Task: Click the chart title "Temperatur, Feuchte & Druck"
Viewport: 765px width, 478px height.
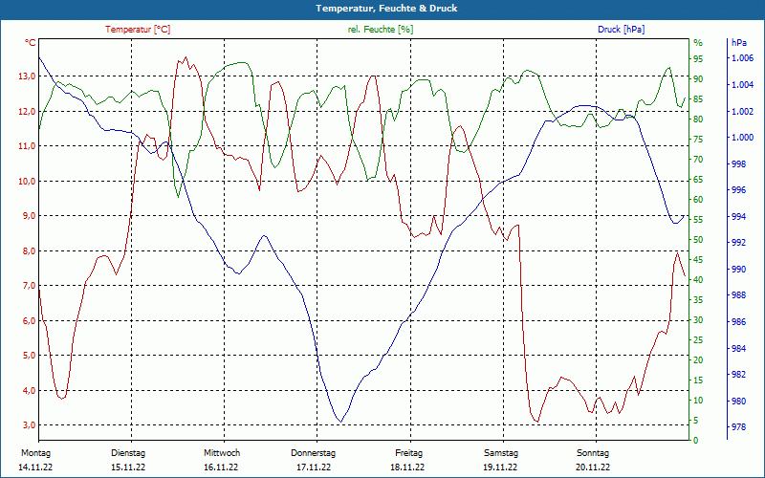Action: tap(386, 9)
